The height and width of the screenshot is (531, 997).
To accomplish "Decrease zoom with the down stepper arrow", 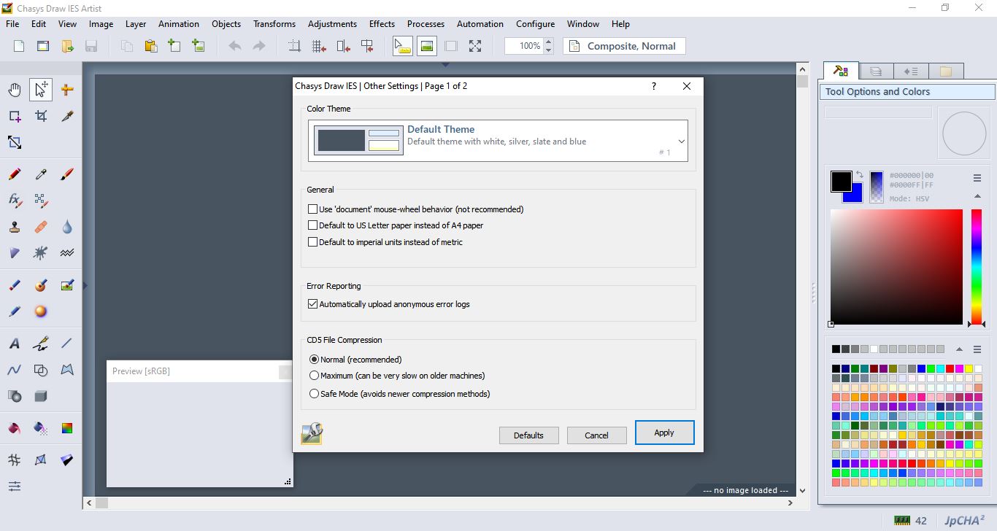I will pyautogui.click(x=549, y=50).
